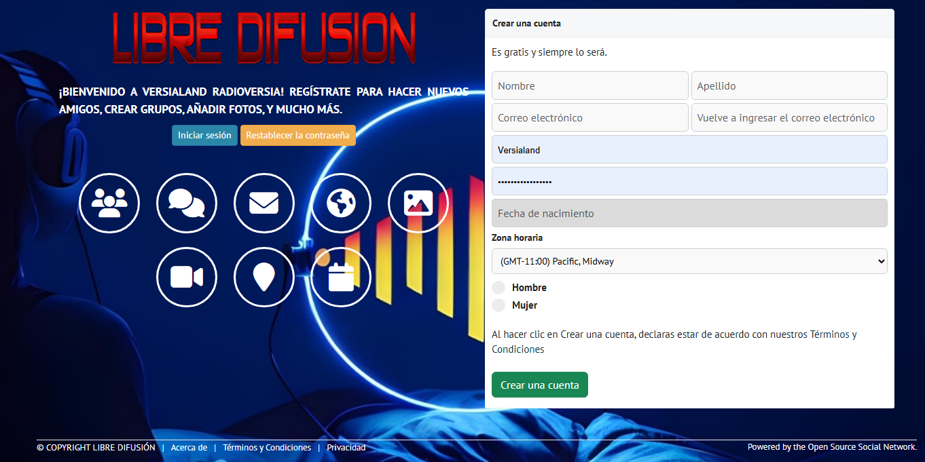Click the Correo electrónico field
Image resolution: width=925 pixels, height=462 pixels.
(590, 117)
